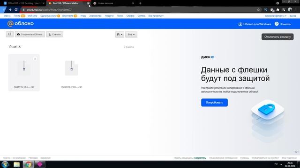Open Облако для Windows download link

[255, 24]
